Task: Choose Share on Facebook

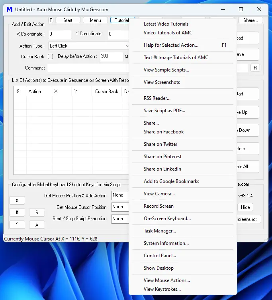Action: tap(164, 132)
